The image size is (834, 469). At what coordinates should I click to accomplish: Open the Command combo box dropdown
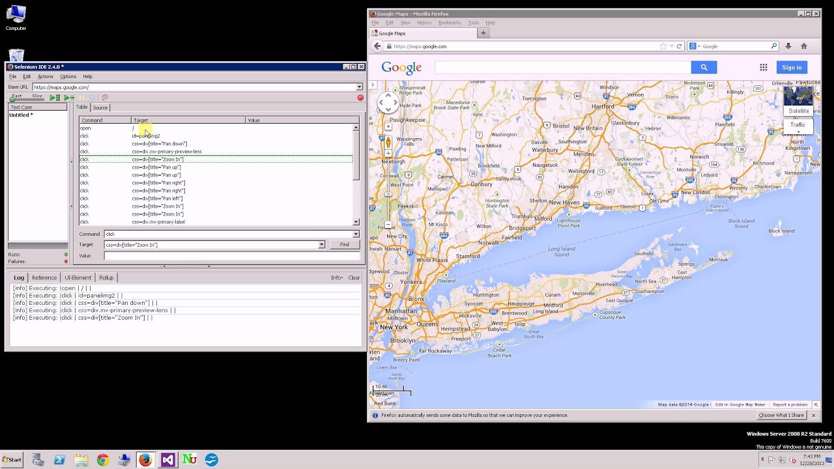click(356, 234)
